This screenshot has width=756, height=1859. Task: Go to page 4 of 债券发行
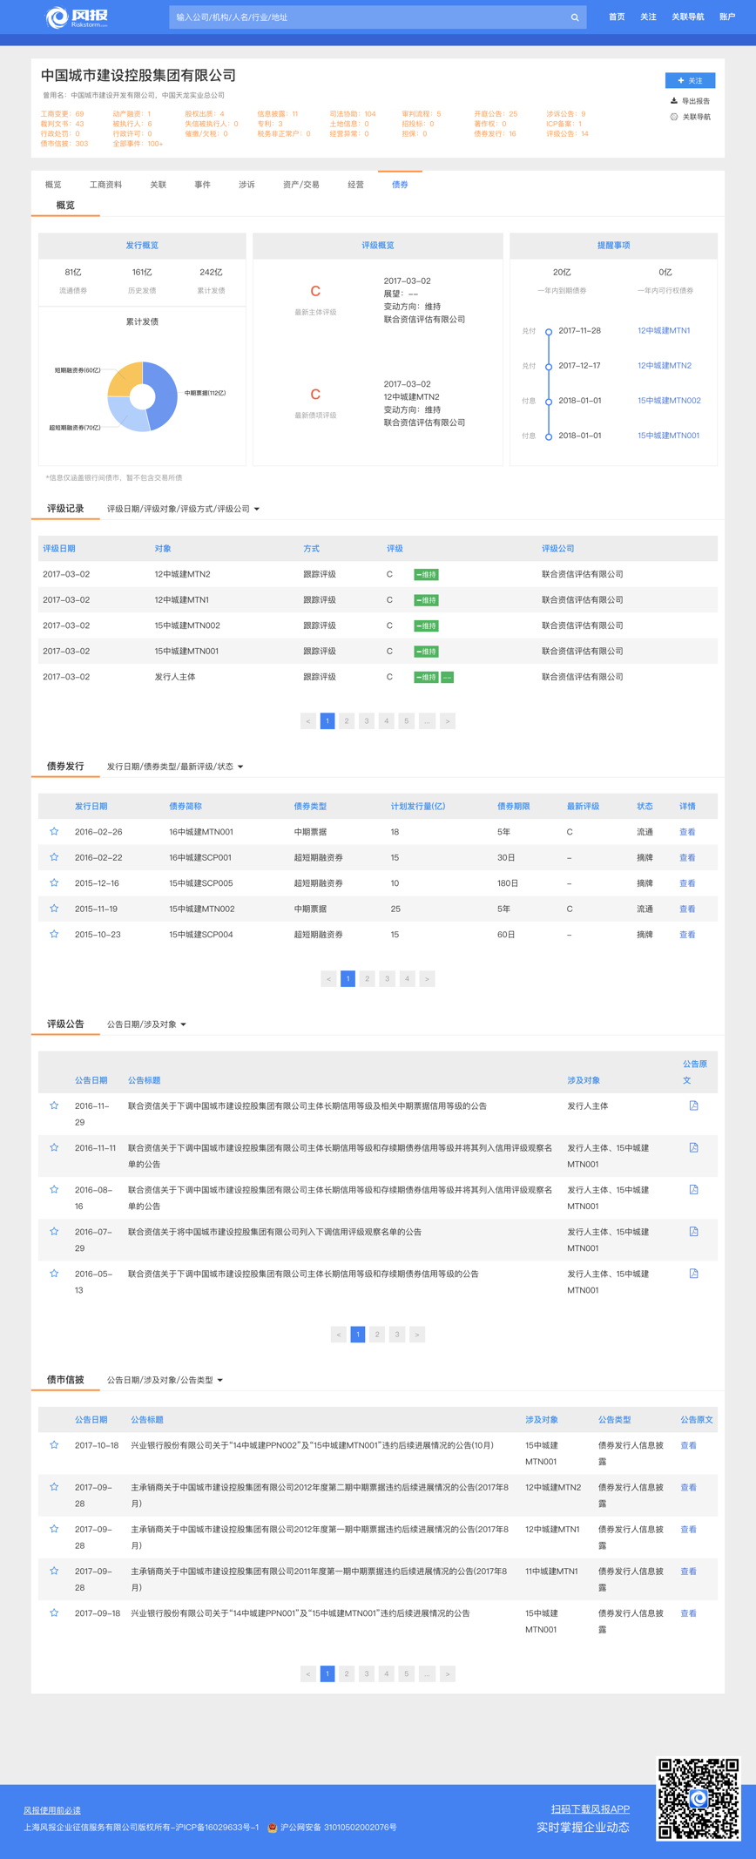coord(407,978)
